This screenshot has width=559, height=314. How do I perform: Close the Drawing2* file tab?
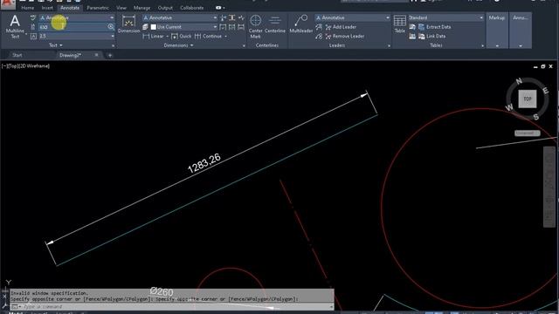coord(96,55)
